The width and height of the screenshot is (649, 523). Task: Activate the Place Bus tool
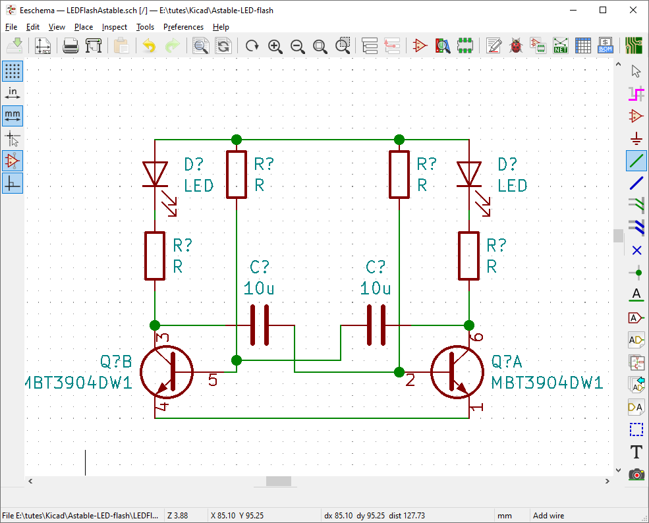click(635, 182)
